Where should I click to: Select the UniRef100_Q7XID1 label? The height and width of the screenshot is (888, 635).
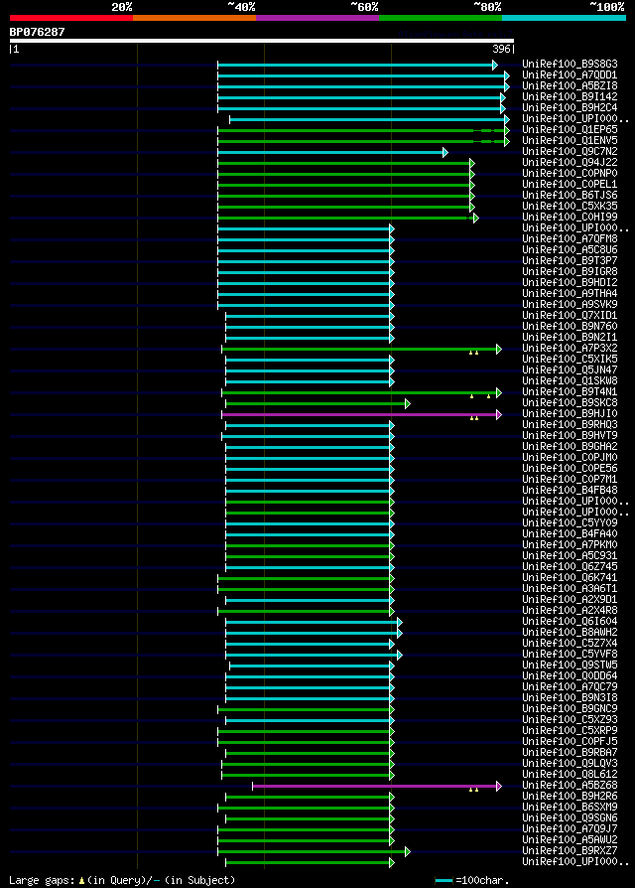click(570, 316)
